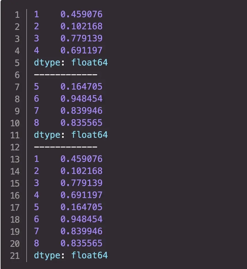247x269 pixels.
Task: Click the dashed separator on line 6
Action: [66, 75]
